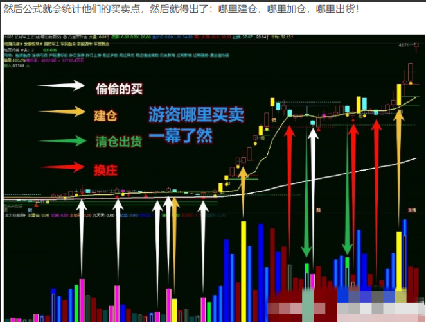Image resolution: width=426 pixels, height=322 pixels.
Task: Click the yellow legend arrow beside 建仓
Action: click(x=61, y=113)
